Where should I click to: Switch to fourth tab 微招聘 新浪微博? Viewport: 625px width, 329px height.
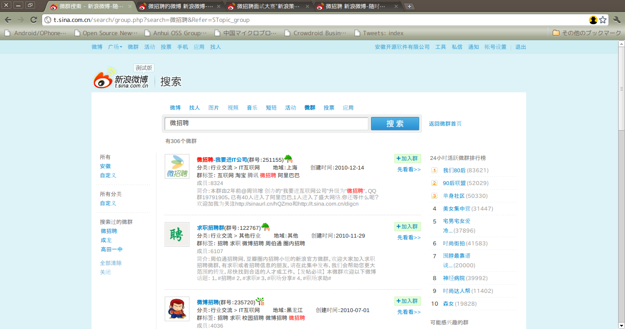357,6
